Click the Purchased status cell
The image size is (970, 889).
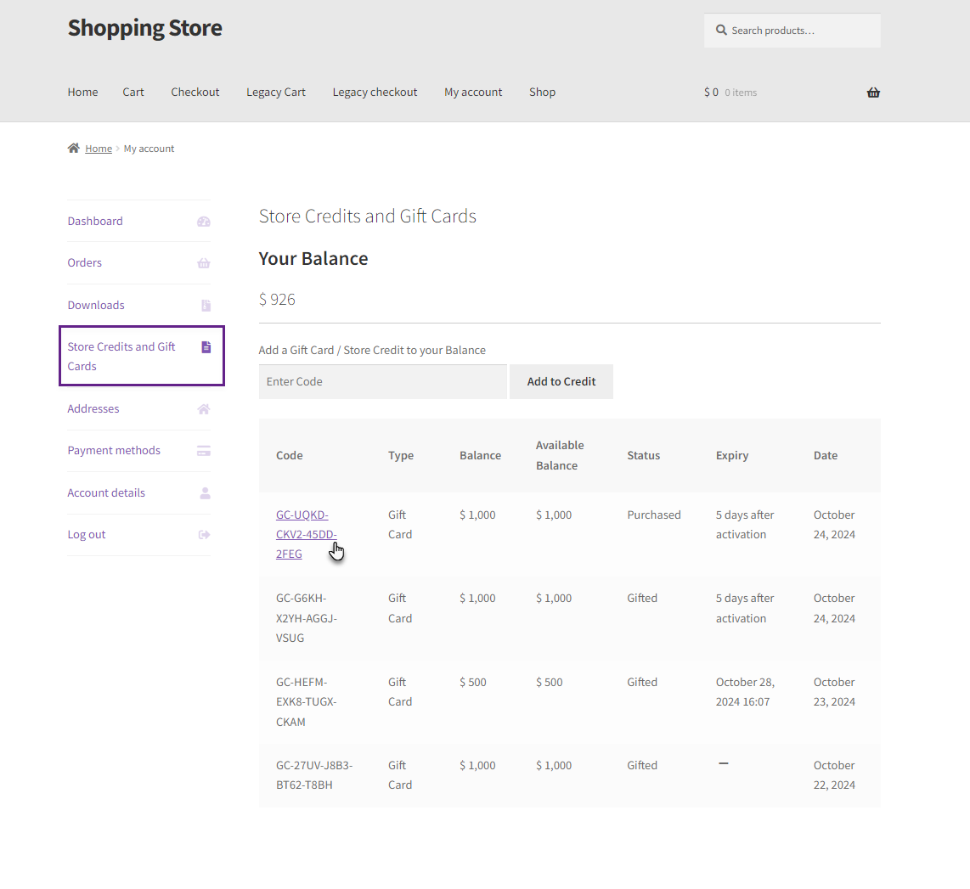(x=654, y=515)
